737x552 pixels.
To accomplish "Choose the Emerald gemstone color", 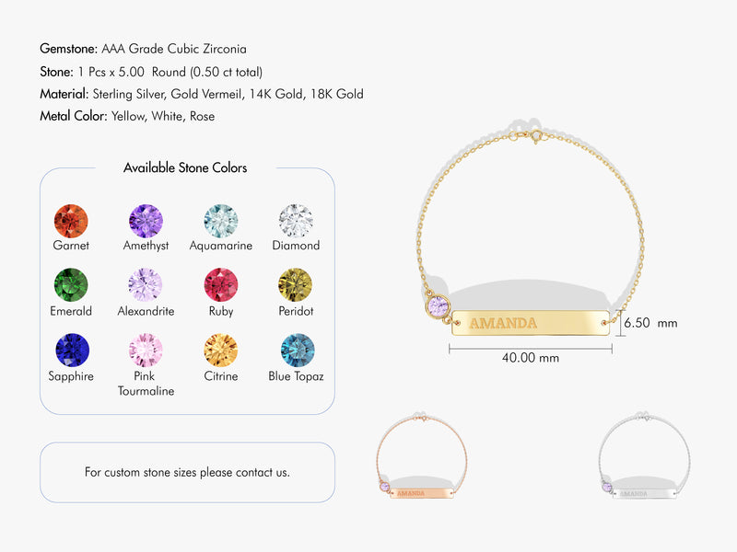I will (71, 285).
